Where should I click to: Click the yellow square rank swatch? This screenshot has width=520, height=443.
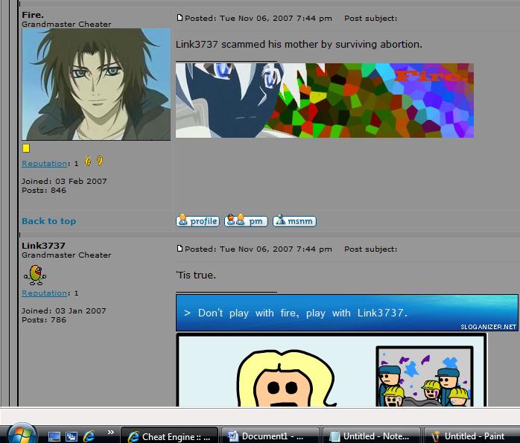(26, 148)
